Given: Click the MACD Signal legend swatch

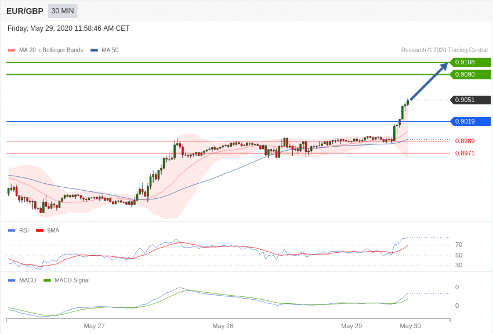Looking at the screenshot, I should [x=47, y=280].
